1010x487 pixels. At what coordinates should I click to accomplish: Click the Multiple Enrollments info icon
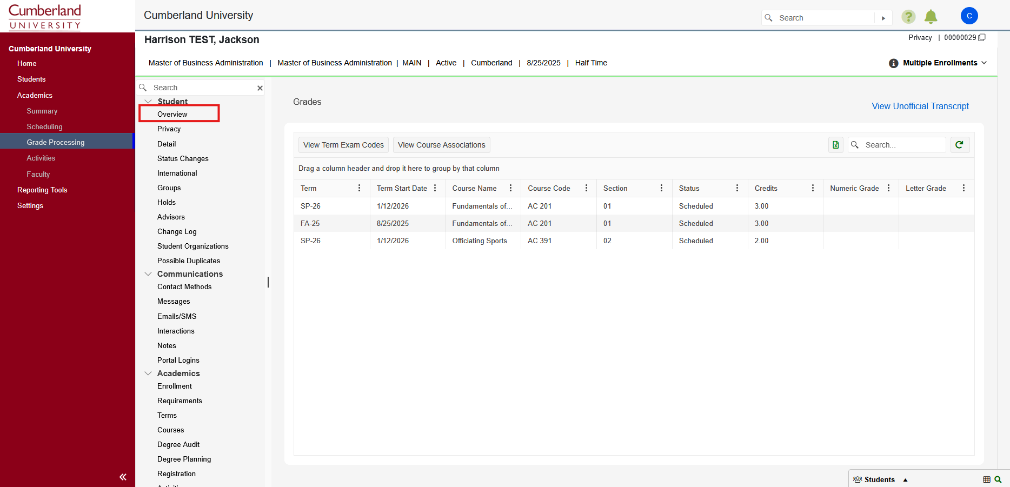point(894,63)
